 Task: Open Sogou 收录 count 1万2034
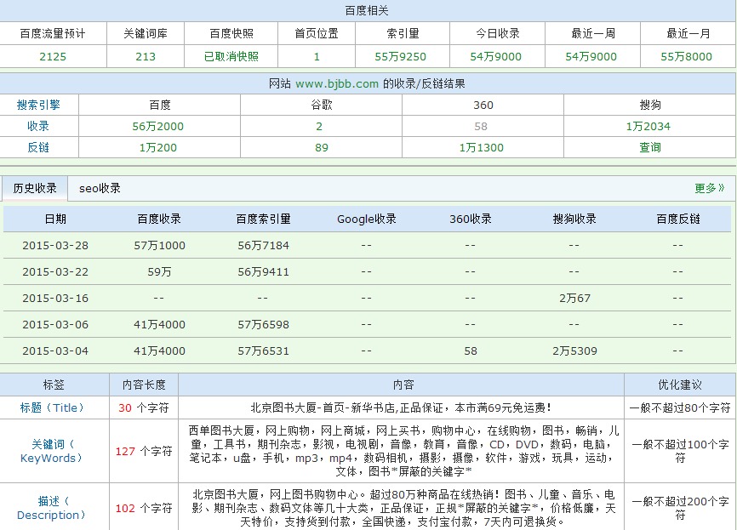648,126
